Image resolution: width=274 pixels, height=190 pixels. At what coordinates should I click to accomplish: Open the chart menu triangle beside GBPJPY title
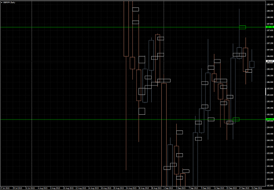tap(2, 3)
